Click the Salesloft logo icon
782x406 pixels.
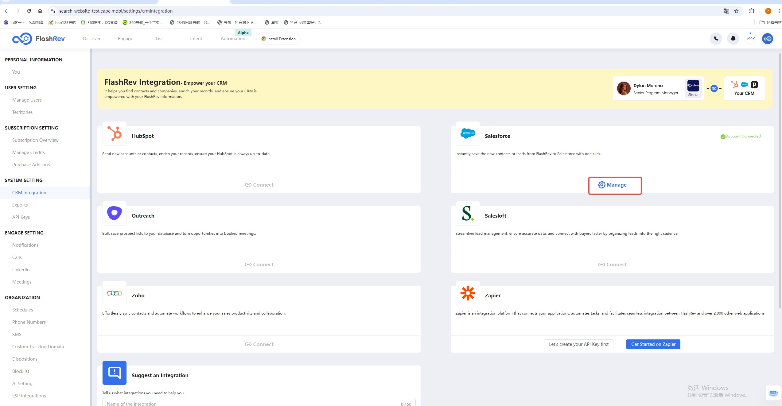[x=468, y=213]
